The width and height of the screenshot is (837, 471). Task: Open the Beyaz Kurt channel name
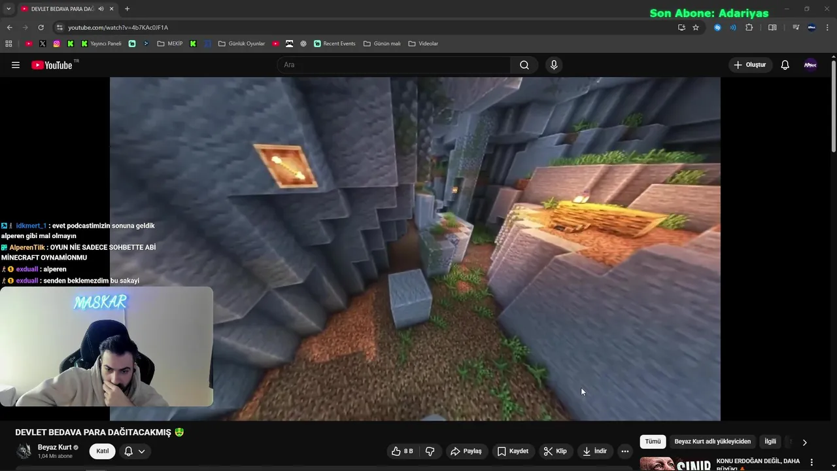coord(54,447)
